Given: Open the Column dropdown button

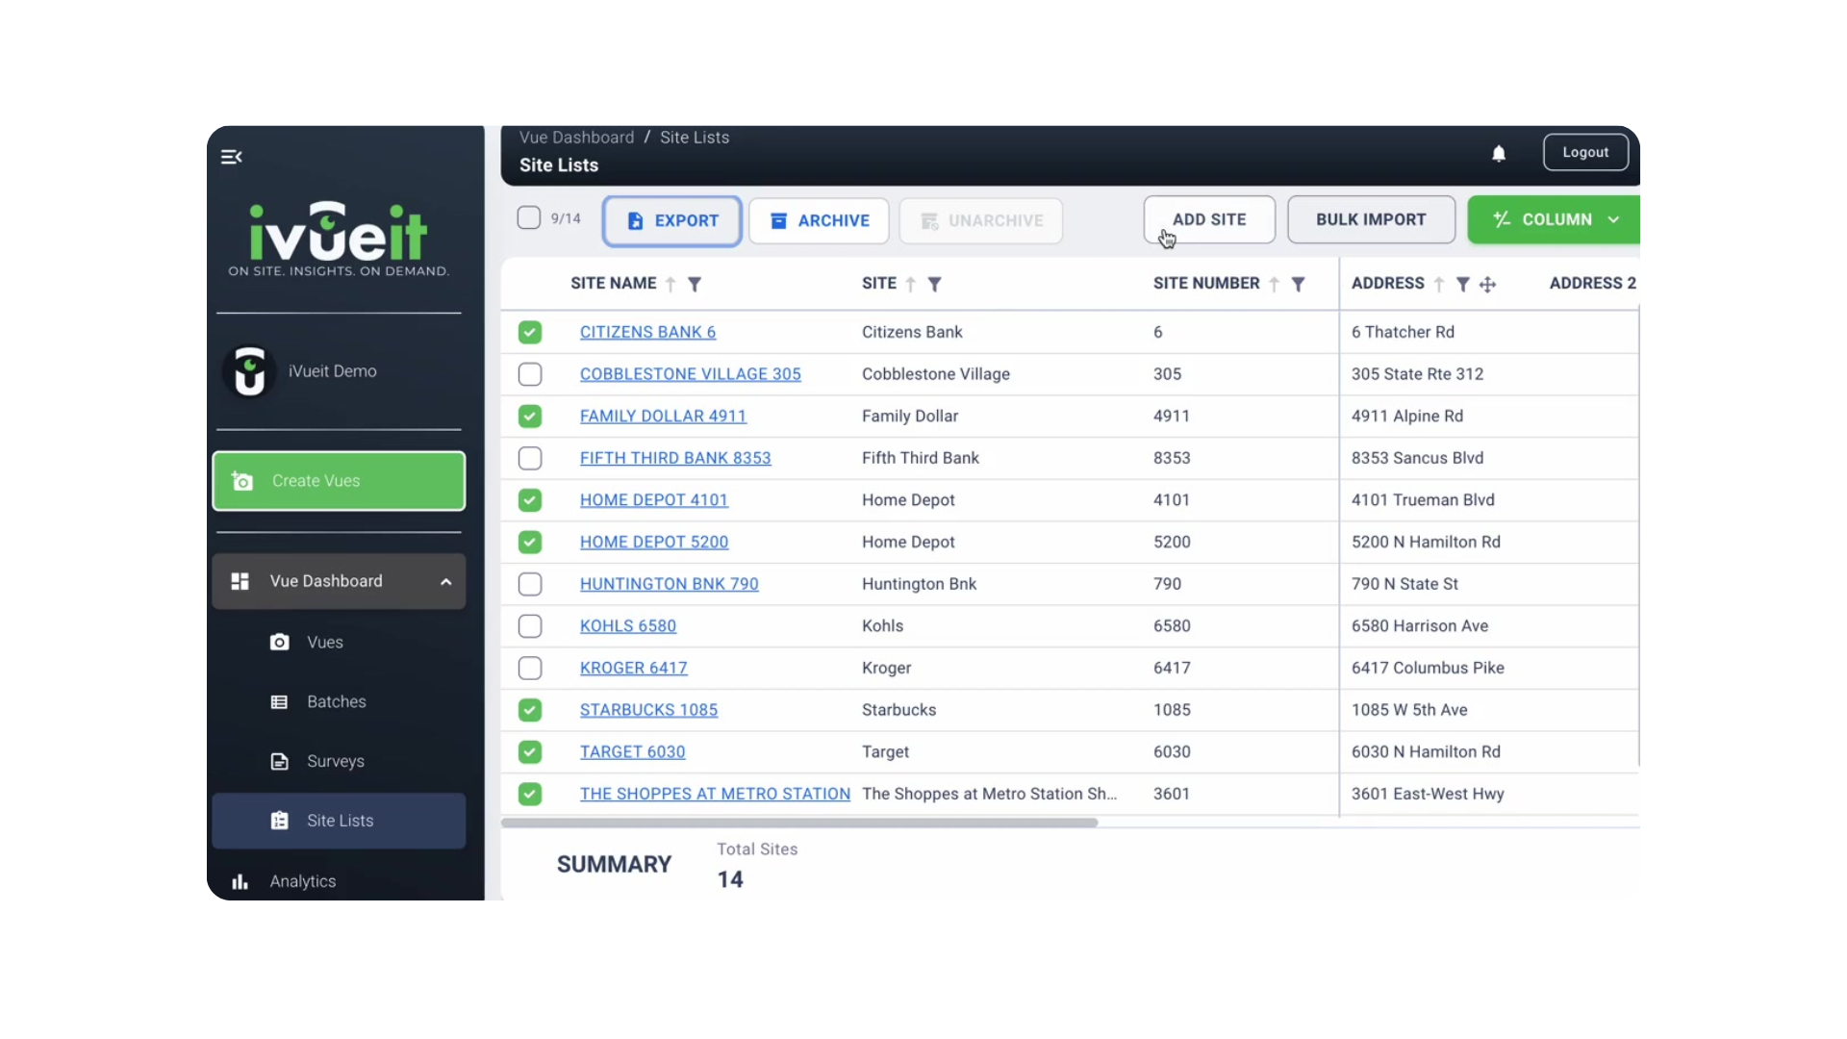Looking at the screenshot, I should pos(1555,219).
